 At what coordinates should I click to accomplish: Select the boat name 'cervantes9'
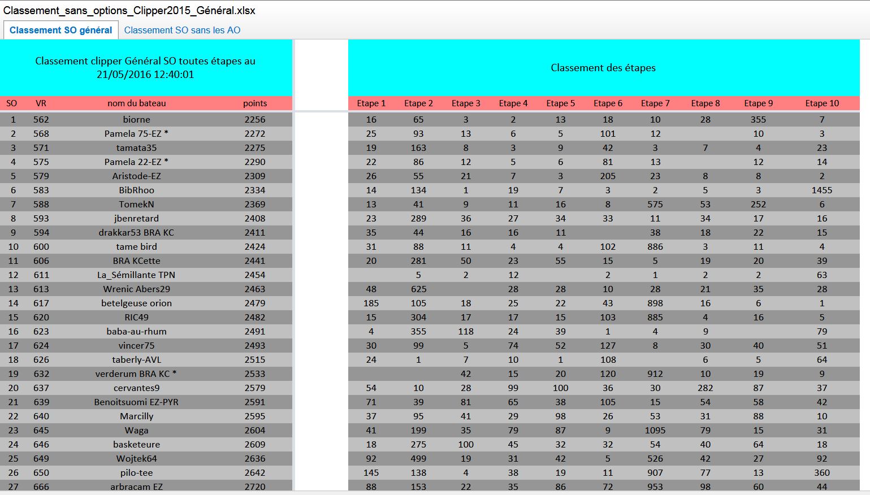137,388
